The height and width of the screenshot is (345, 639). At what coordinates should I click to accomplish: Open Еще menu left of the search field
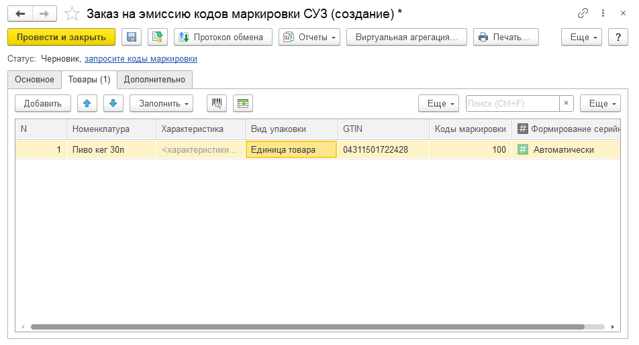click(x=438, y=103)
